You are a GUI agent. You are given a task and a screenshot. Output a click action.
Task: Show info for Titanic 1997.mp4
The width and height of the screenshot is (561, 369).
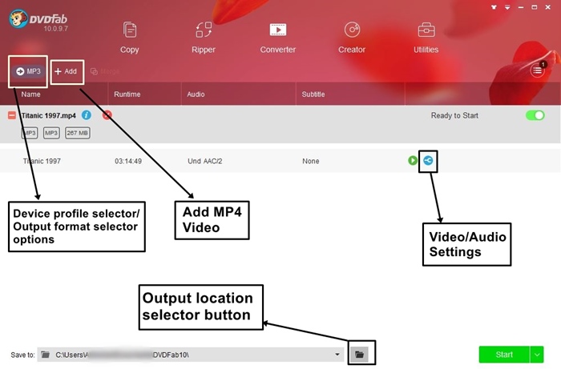87,115
